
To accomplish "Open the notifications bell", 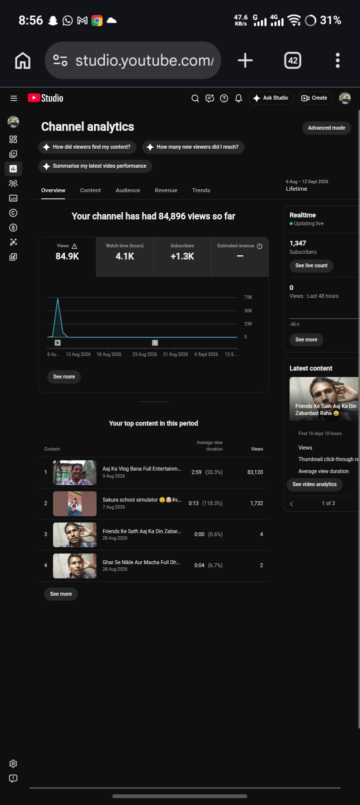I will pos(238,98).
